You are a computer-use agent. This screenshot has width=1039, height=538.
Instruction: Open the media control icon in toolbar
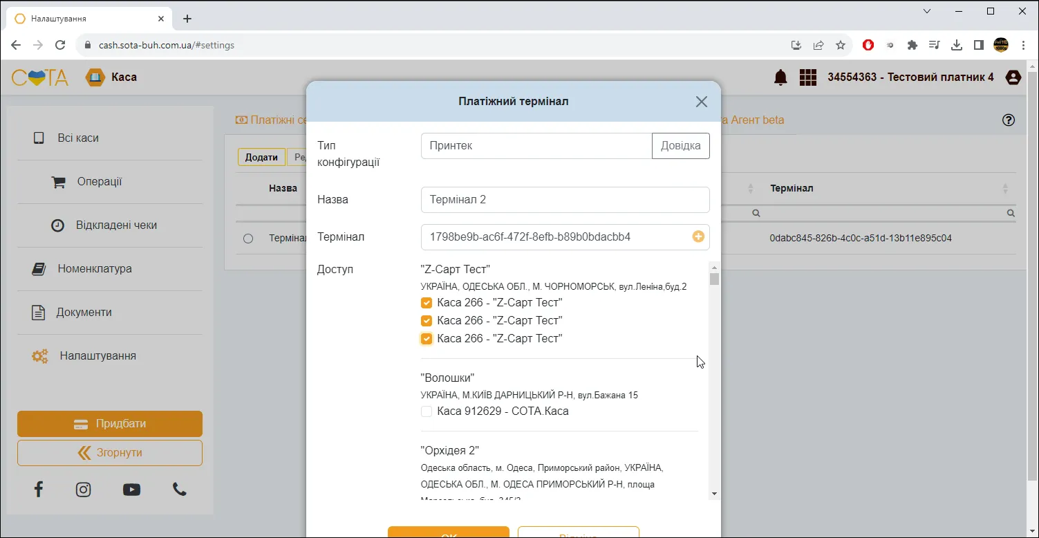coord(935,45)
